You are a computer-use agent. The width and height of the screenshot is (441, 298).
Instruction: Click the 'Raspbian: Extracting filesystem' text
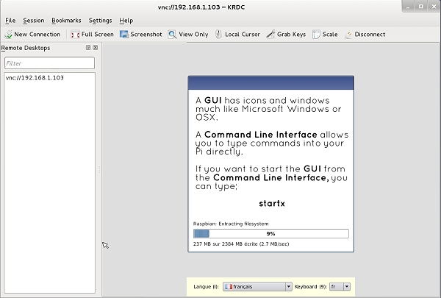231,224
